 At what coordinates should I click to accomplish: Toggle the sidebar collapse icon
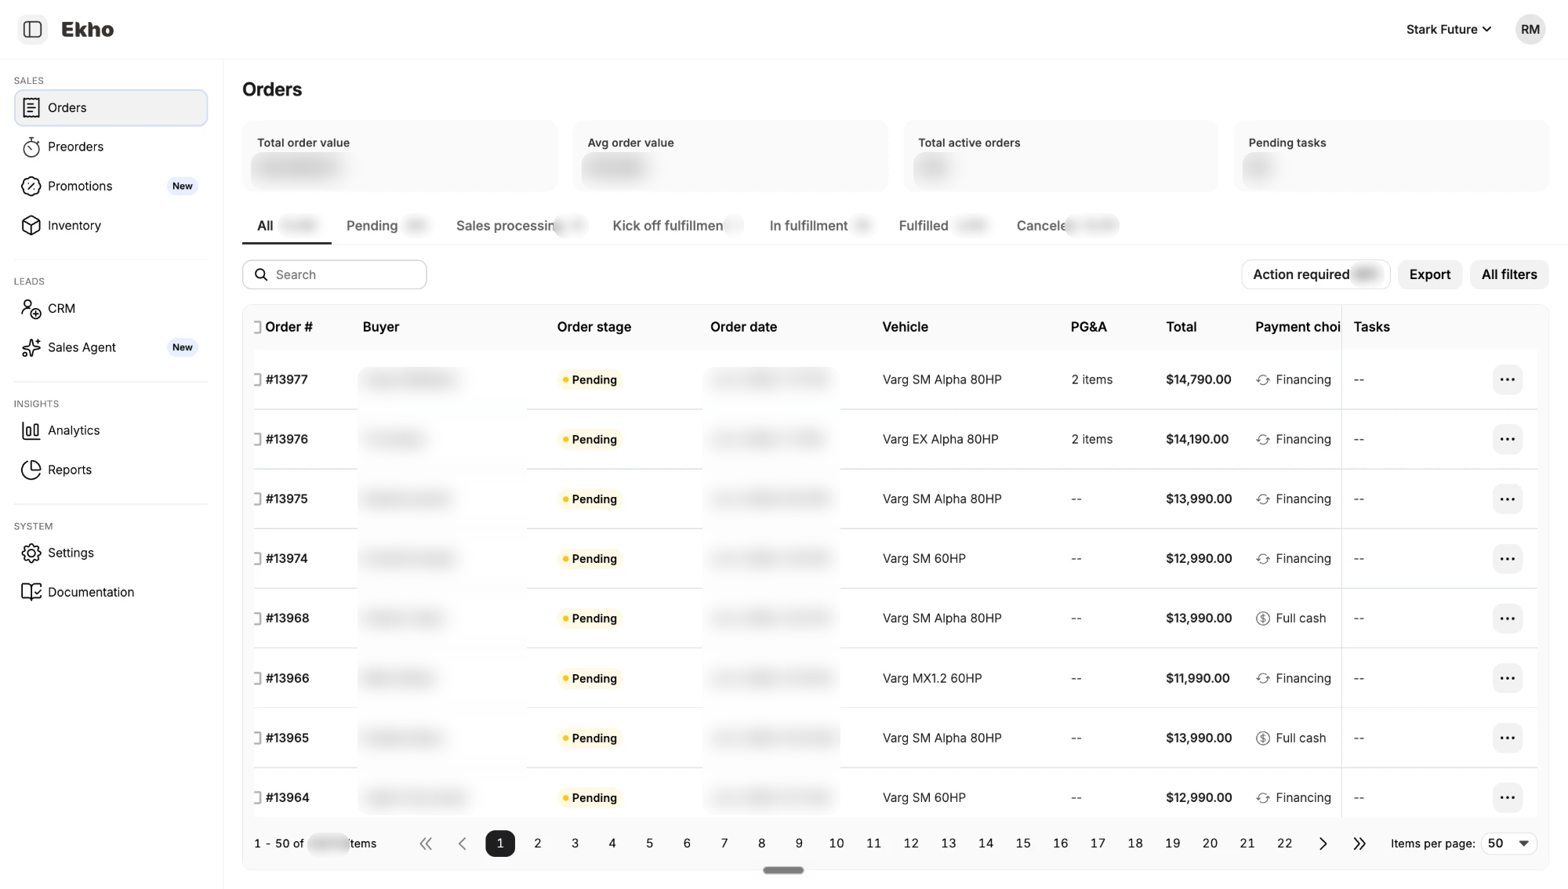(x=32, y=29)
